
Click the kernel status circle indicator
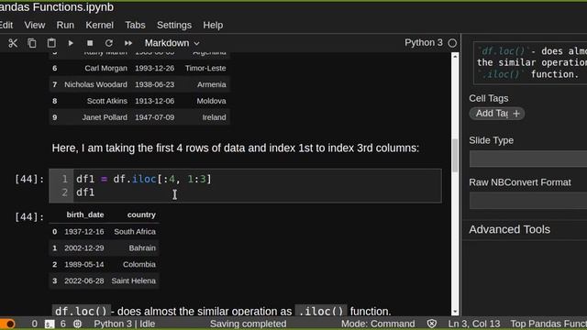(x=452, y=43)
